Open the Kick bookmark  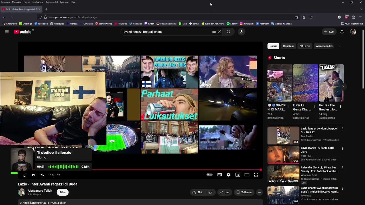pyautogui.click(x=183, y=24)
